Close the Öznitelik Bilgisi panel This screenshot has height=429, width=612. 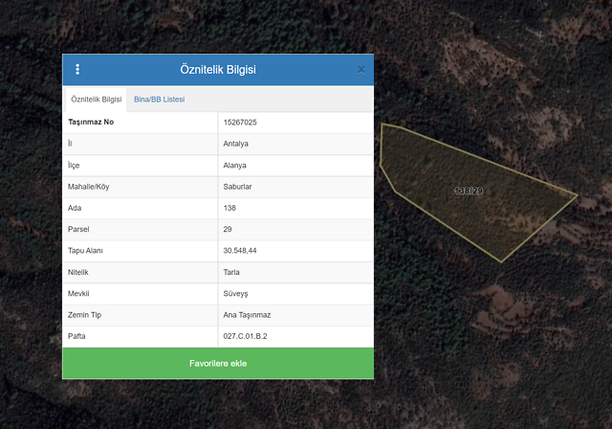(361, 70)
